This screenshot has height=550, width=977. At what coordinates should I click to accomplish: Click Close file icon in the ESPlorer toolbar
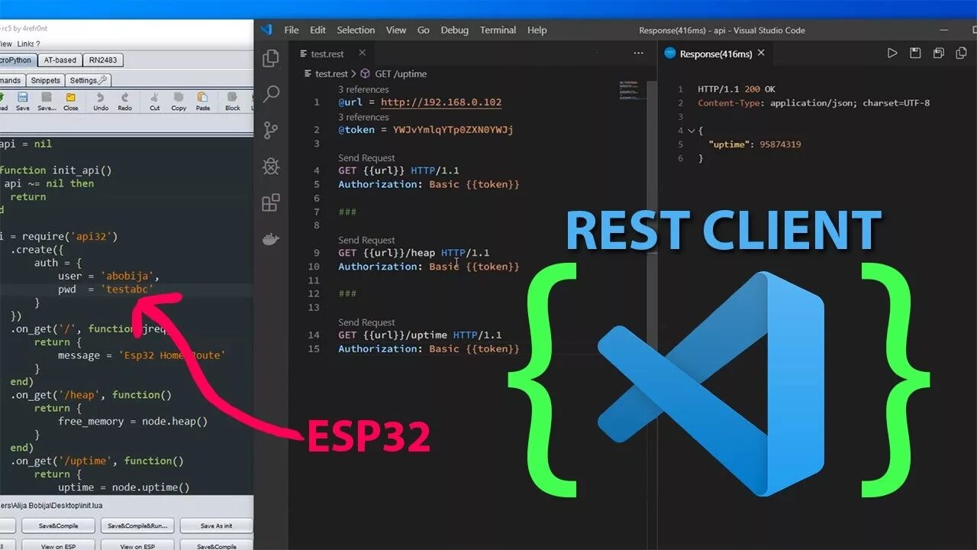70,101
